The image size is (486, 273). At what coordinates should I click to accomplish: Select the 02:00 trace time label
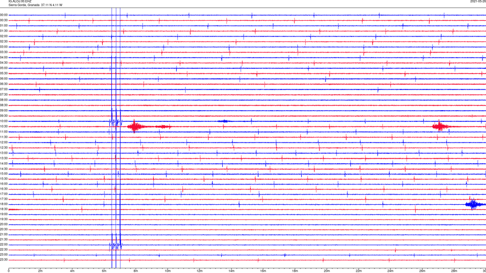(4, 36)
